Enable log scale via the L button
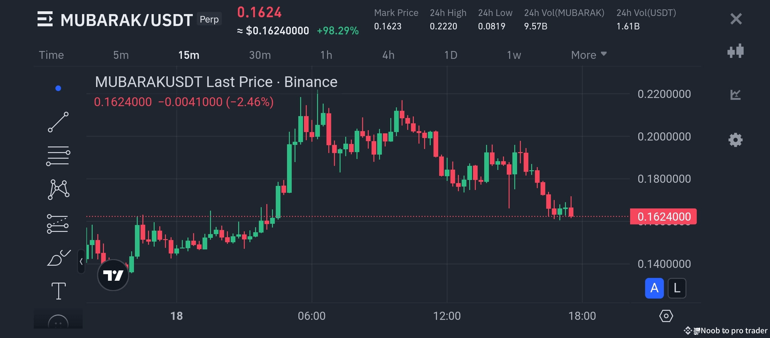Screen dimensions: 770x338 pyautogui.click(x=677, y=288)
